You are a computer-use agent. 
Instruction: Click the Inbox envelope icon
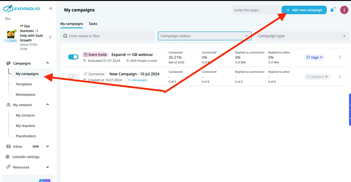click(8, 146)
